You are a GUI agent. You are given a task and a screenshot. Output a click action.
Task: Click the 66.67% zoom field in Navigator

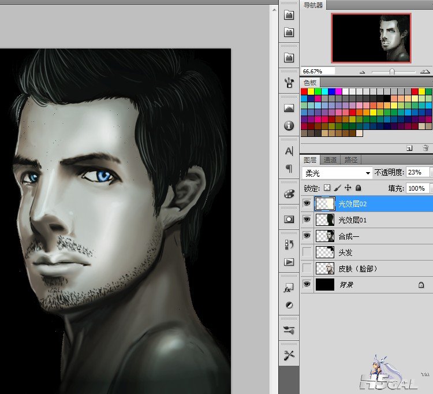[x=318, y=71]
